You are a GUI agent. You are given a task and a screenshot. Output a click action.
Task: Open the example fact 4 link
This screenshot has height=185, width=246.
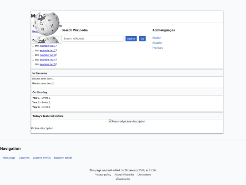tap(47, 60)
